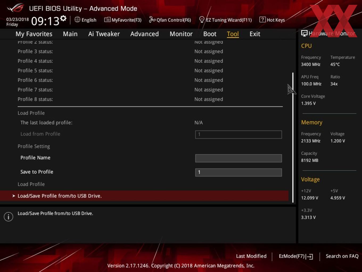Click memory capacity 8192 MB value
This screenshot has width=362, height=272.
(310, 160)
